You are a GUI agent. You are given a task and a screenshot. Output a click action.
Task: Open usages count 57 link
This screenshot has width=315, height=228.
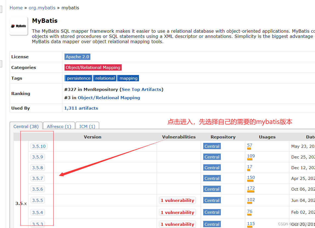pos(250,145)
